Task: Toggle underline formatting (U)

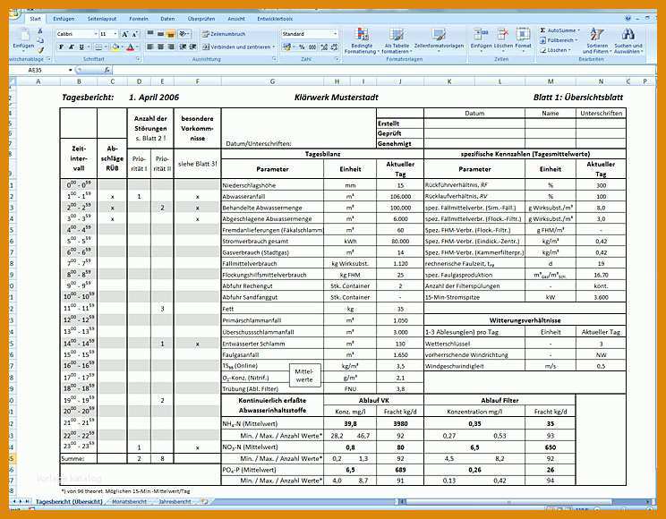Action: 81,47
